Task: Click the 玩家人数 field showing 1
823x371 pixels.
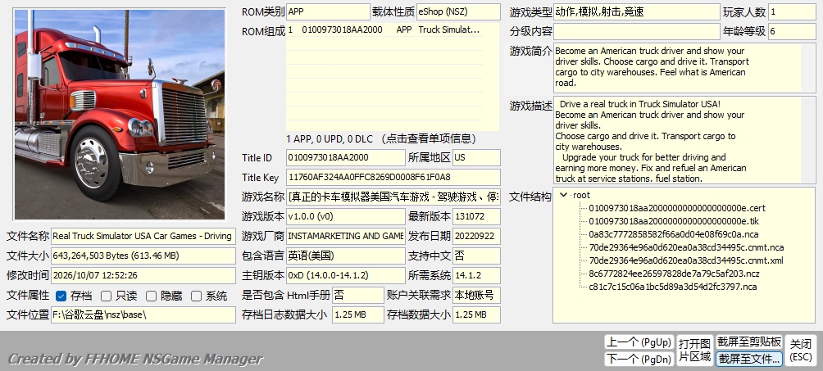Action: coord(792,11)
